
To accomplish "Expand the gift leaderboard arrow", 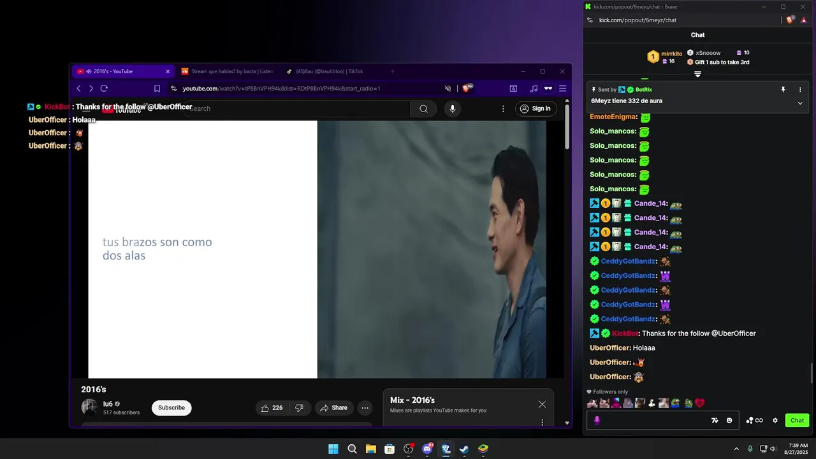I will pos(697,74).
